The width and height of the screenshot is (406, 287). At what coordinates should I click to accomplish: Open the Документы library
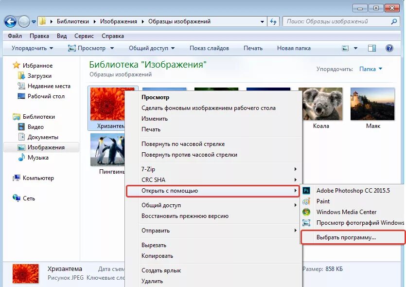(38, 137)
